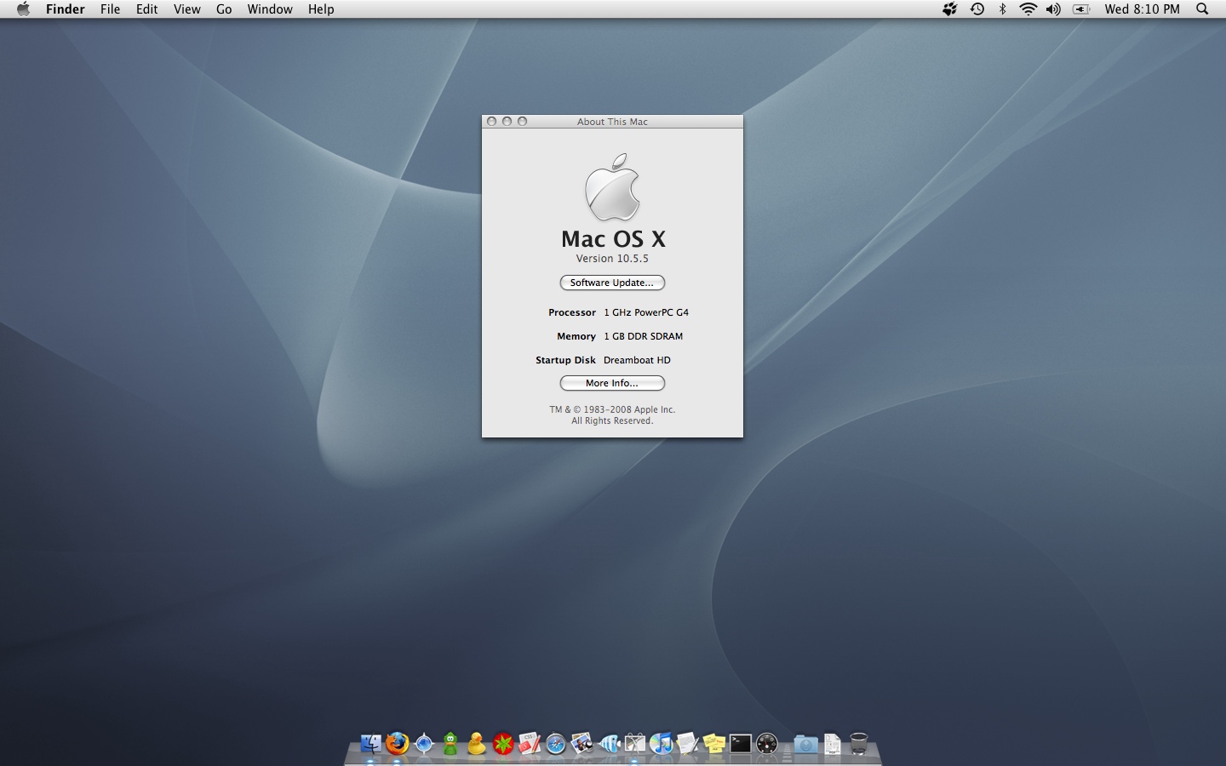
Task: Click the 'Processor' label
Action: pos(572,312)
